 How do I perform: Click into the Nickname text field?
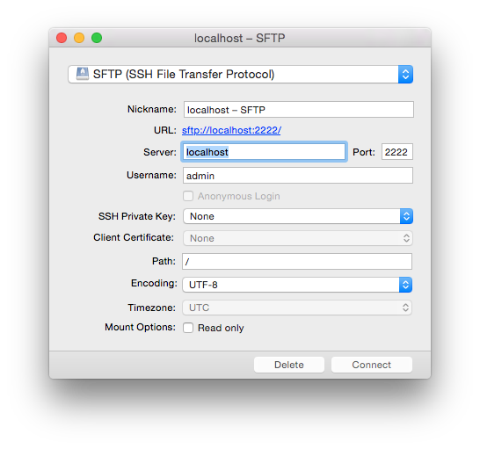pyautogui.click(x=299, y=110)
